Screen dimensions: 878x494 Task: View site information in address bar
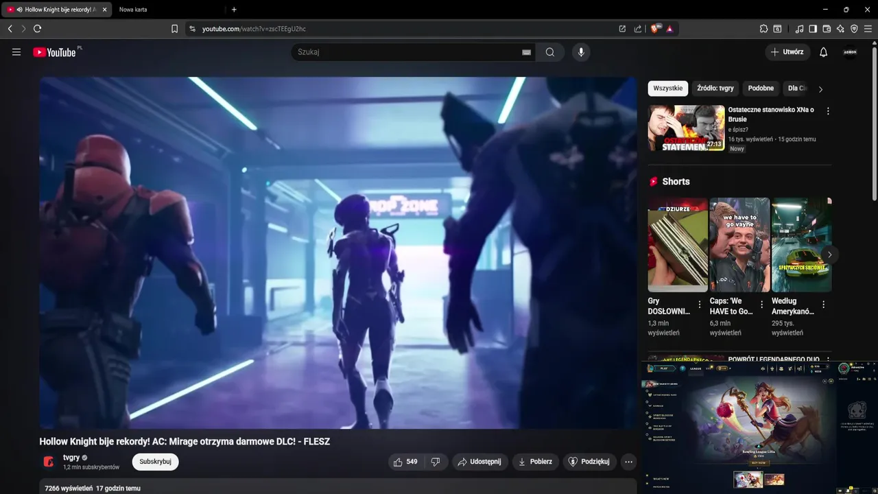coord(192,29)
